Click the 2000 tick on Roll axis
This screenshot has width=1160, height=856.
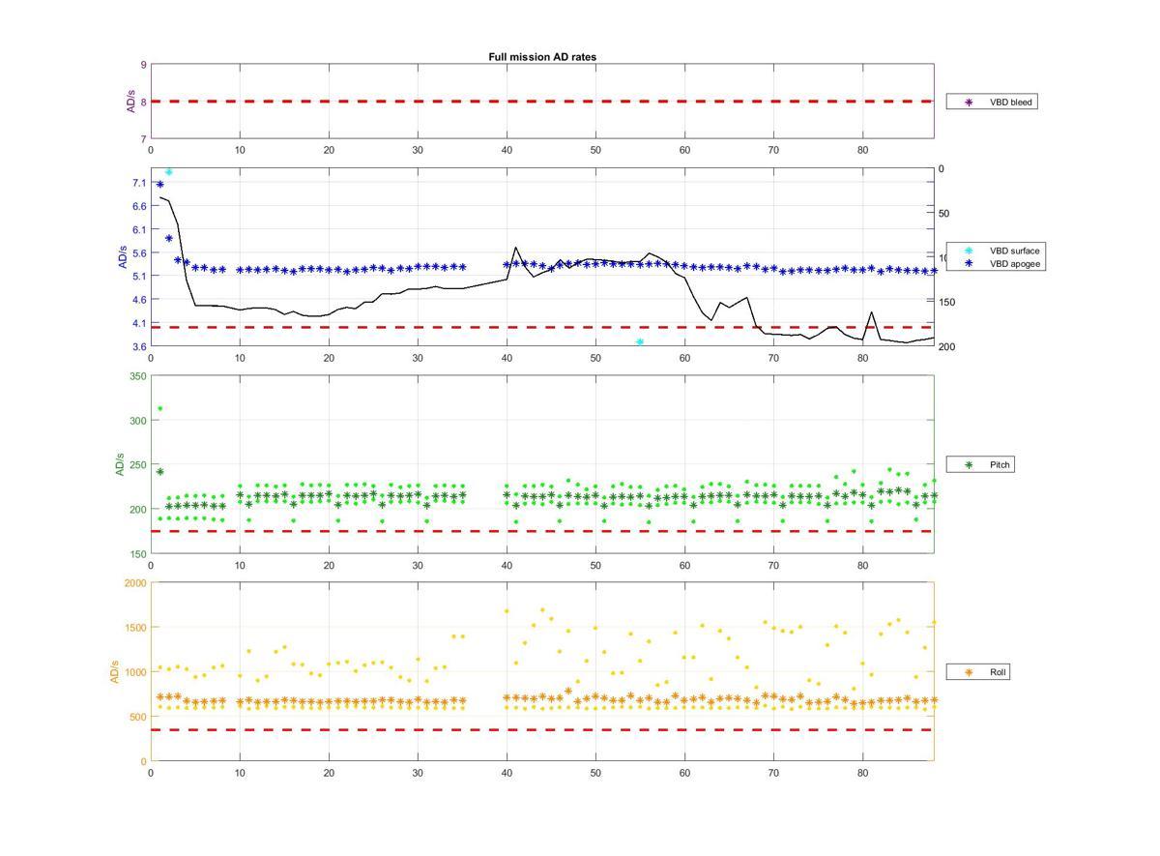tap(135, 583)
